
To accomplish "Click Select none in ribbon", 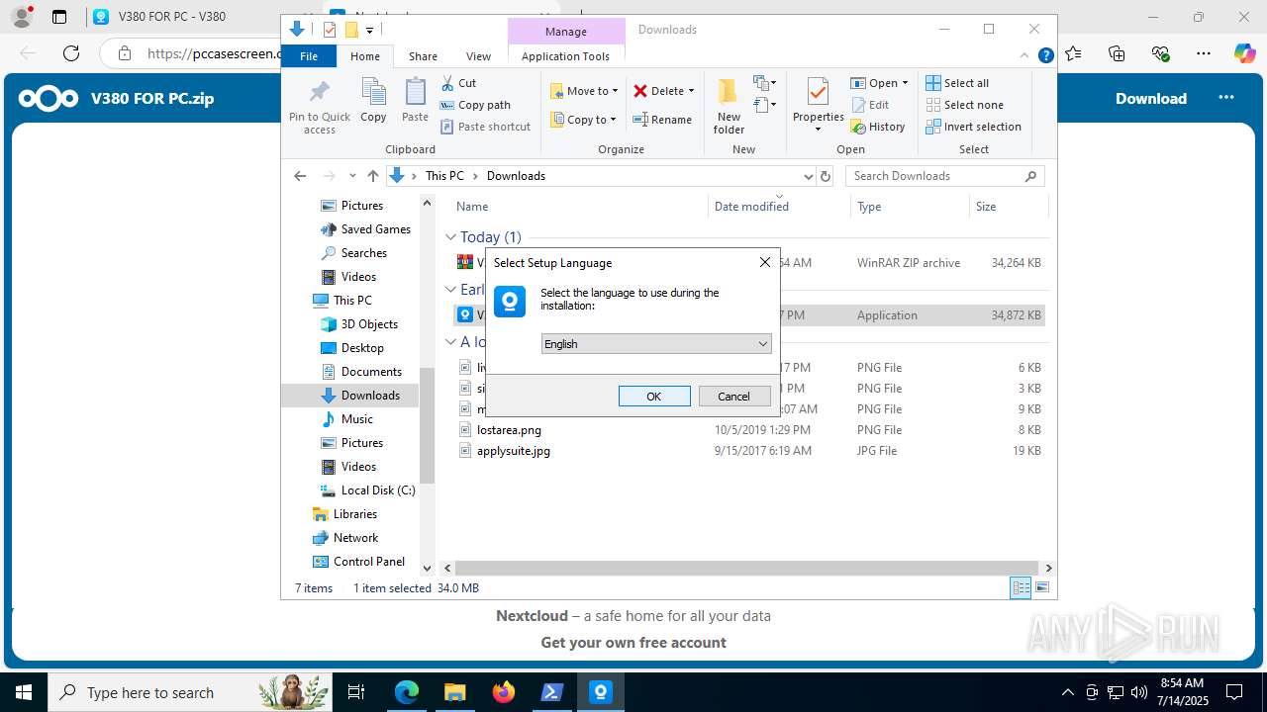I will [964, 105].
